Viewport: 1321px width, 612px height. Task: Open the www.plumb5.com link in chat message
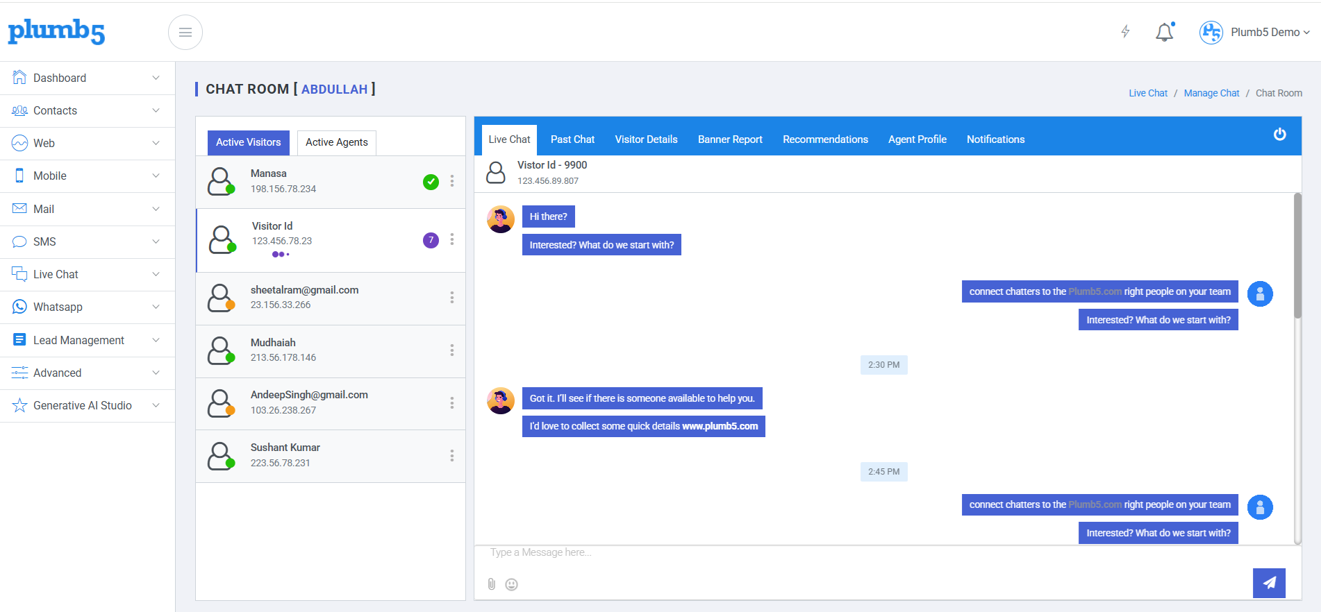[x=720, y=426]
